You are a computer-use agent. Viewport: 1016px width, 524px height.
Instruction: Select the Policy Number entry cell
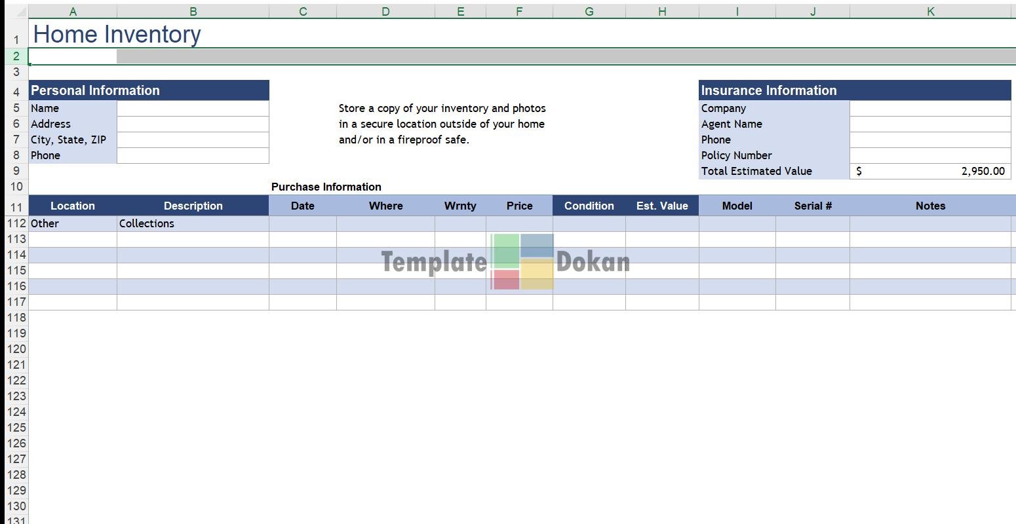(929, 155)
